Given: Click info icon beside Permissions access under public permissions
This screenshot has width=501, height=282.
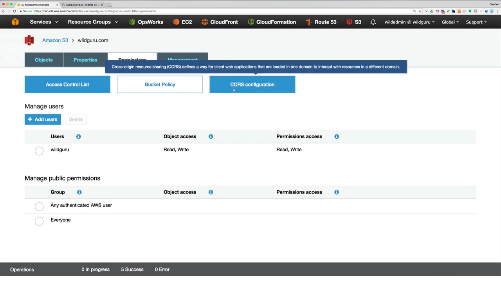Looking at the screenshot, I should (x=337, y=192).
